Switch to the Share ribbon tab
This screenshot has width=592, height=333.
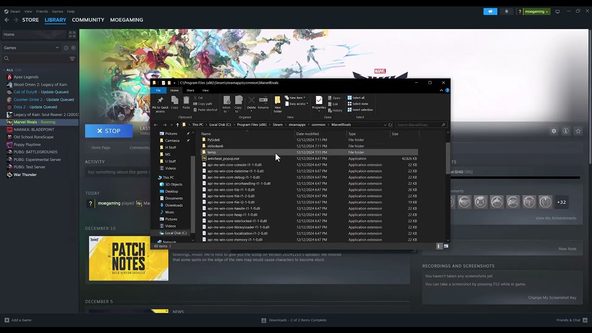click(x=190, y=90)
